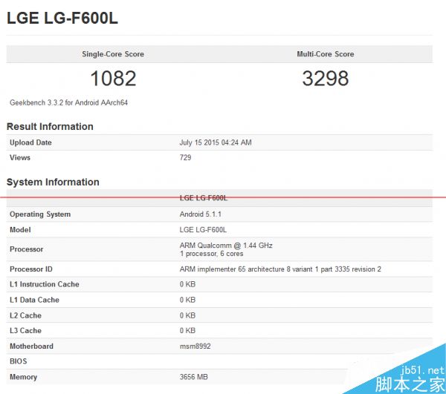Click the Processor ID label
The height and width of the screenshot is (394, 446).
click(x=30, y=269)
